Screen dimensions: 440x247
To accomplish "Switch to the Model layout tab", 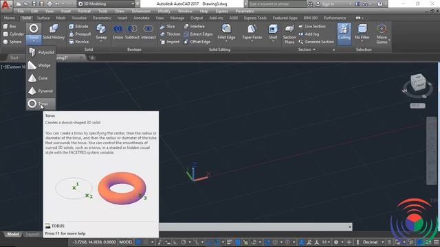I will pos(13,234).
